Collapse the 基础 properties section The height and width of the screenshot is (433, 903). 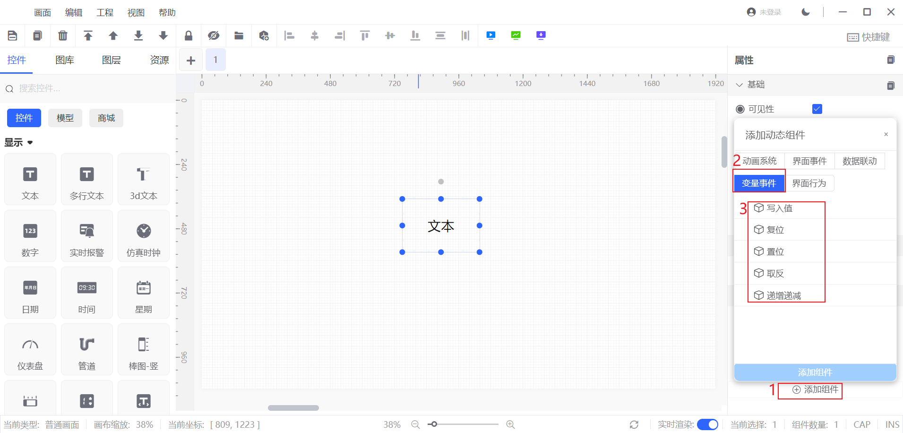740,85
